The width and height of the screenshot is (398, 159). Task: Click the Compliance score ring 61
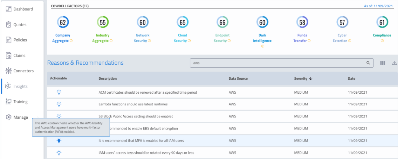pos(382,23)
